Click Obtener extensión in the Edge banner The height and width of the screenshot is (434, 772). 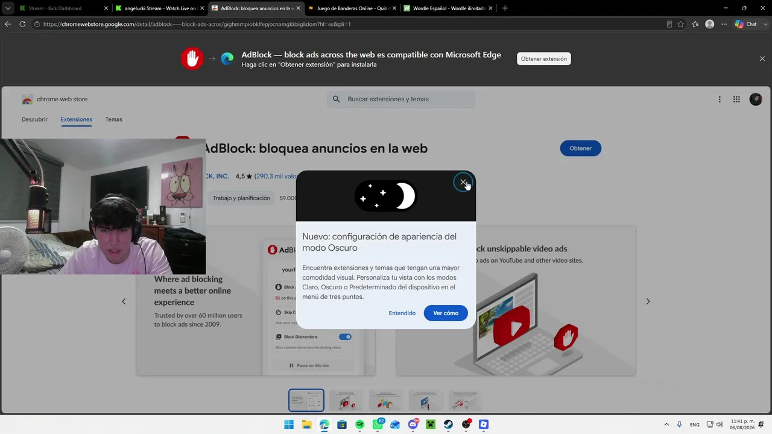tap(544, 58)
